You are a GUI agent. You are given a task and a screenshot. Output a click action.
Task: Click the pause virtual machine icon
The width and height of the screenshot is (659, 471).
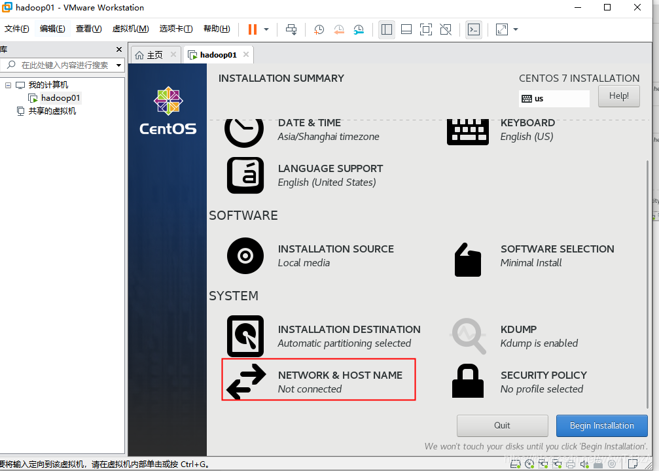click(x=252, y=29)
